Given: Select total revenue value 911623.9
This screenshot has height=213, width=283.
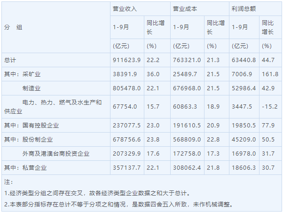Looking at the screenshot, I should 127,60.
